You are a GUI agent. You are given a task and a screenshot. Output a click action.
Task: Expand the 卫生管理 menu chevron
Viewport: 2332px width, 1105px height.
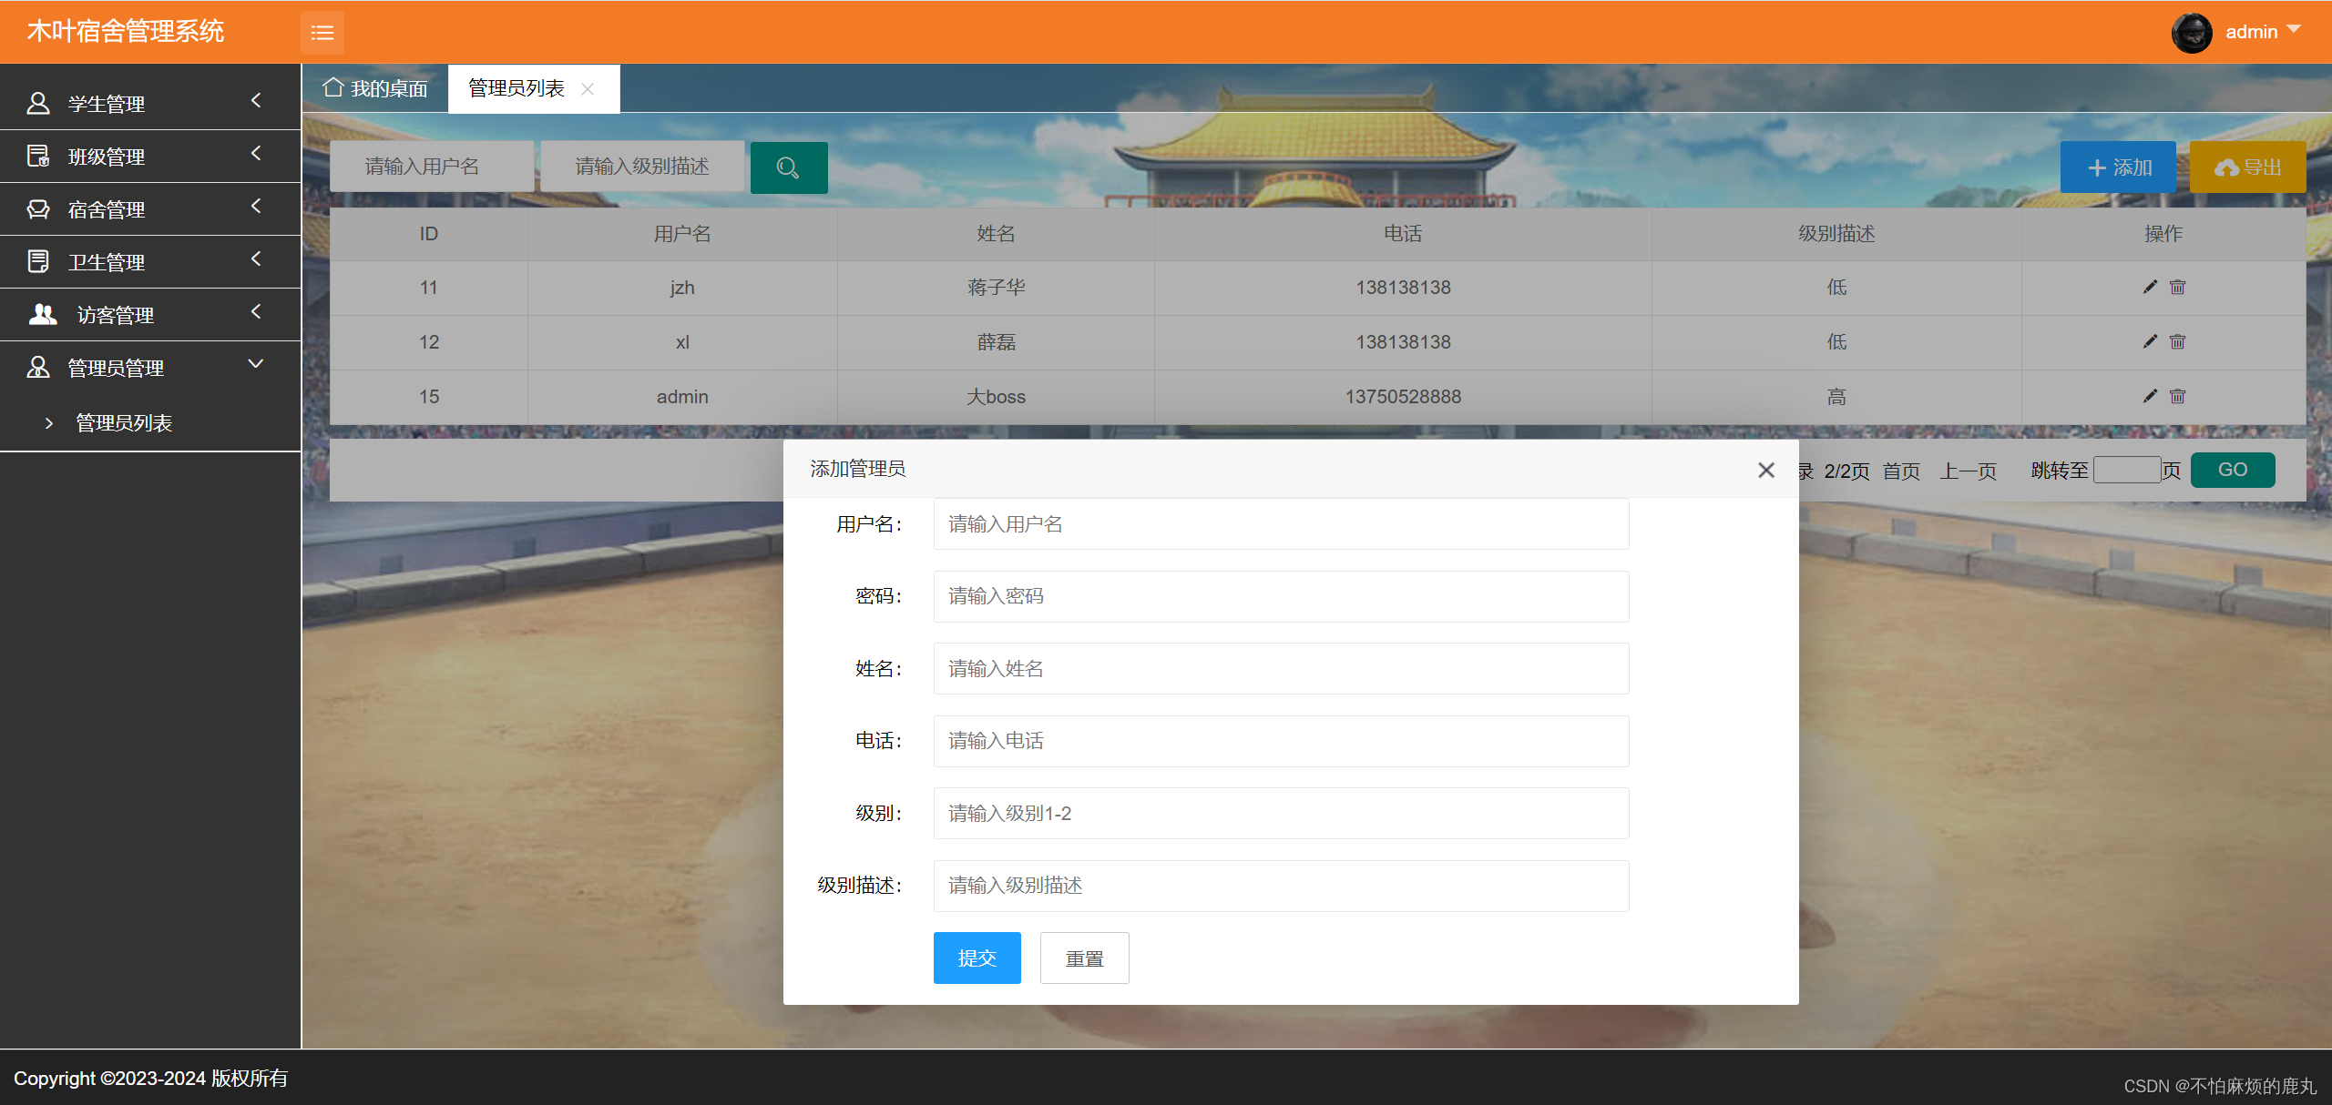click(x=256, y=259)
